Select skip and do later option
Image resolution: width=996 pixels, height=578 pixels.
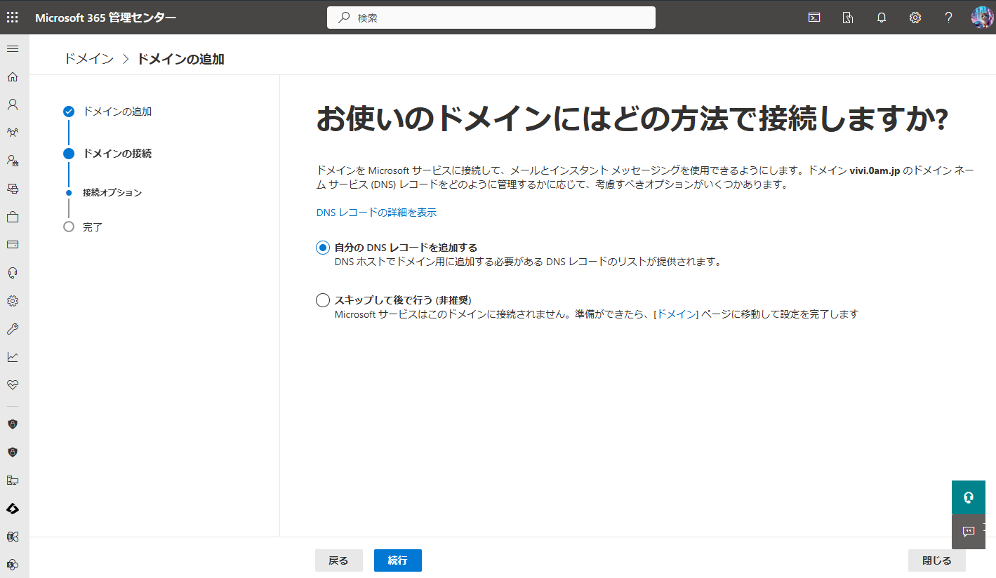tap(323, 300)
